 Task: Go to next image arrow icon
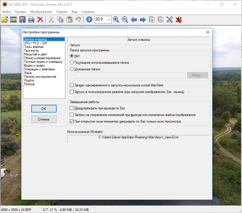click(143, 20)
